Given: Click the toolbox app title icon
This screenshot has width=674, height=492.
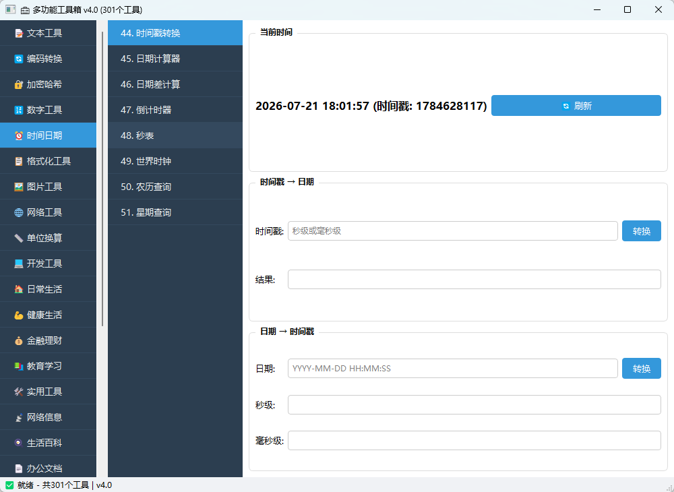Looking at the screenshot, I should coord(26,10).
